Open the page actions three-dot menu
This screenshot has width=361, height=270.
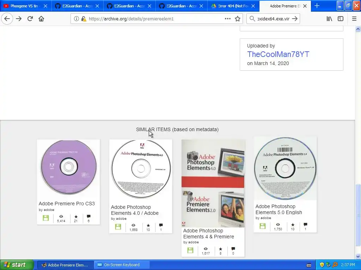(x=227, y=19)
